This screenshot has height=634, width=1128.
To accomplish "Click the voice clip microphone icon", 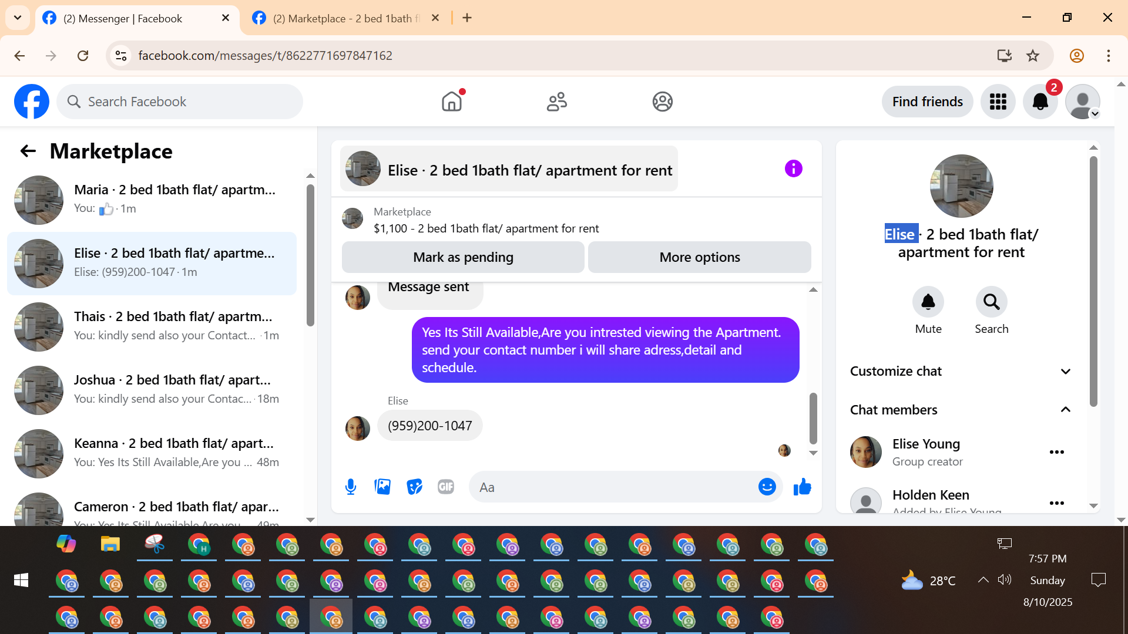I will point(351,487).
